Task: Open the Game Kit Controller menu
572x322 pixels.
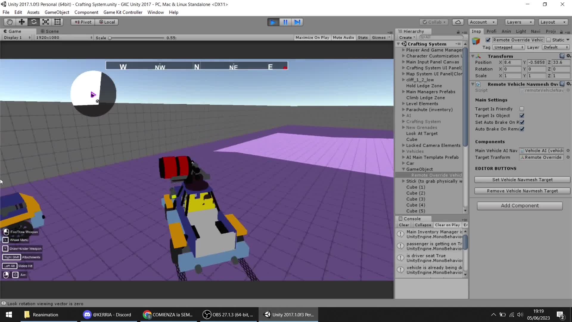Action: tap(123, 12)
